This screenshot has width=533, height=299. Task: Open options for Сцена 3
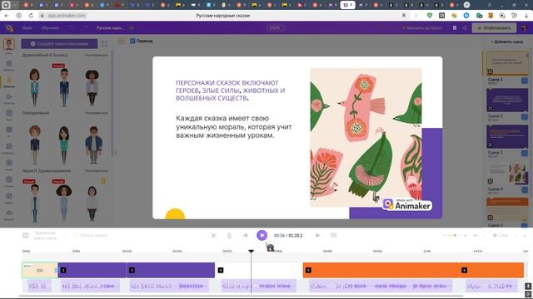coord(525,154)
